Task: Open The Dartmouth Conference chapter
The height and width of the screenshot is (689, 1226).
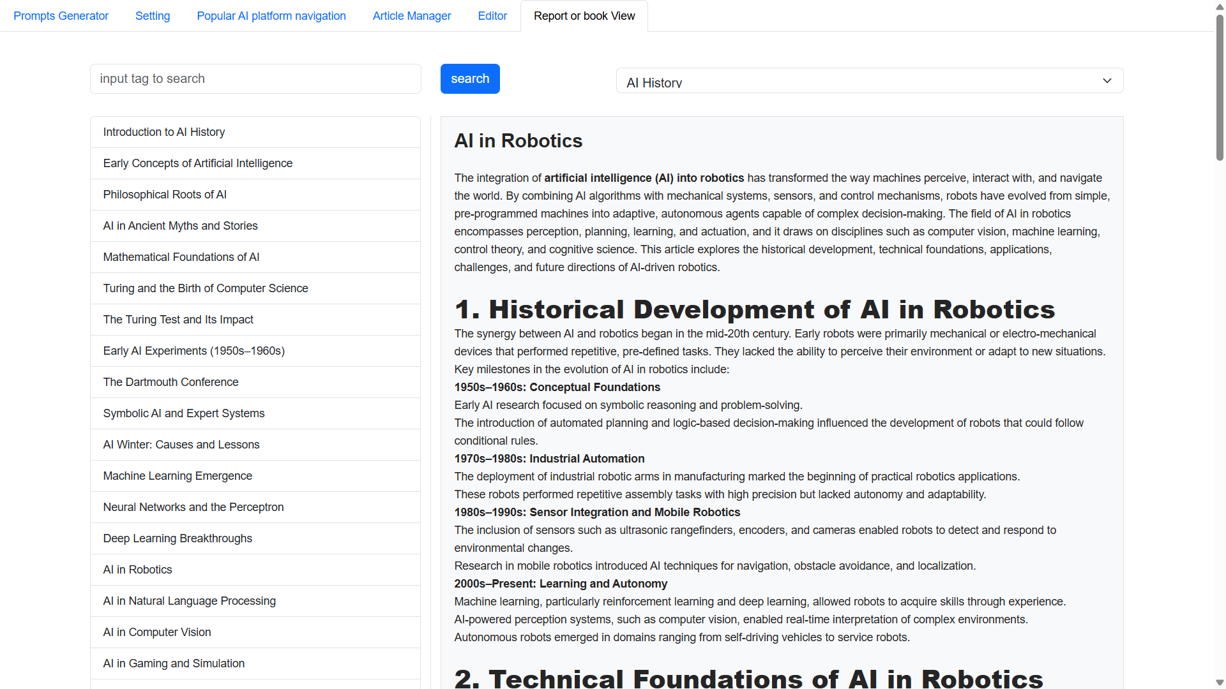Action: (x=170, y=382)
